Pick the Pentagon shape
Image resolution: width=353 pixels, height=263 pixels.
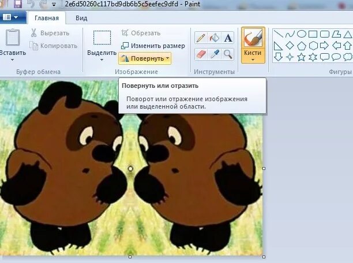[302, 46]
